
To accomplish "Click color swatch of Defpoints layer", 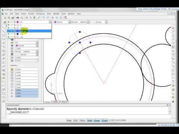I will [x=18, y=28].
